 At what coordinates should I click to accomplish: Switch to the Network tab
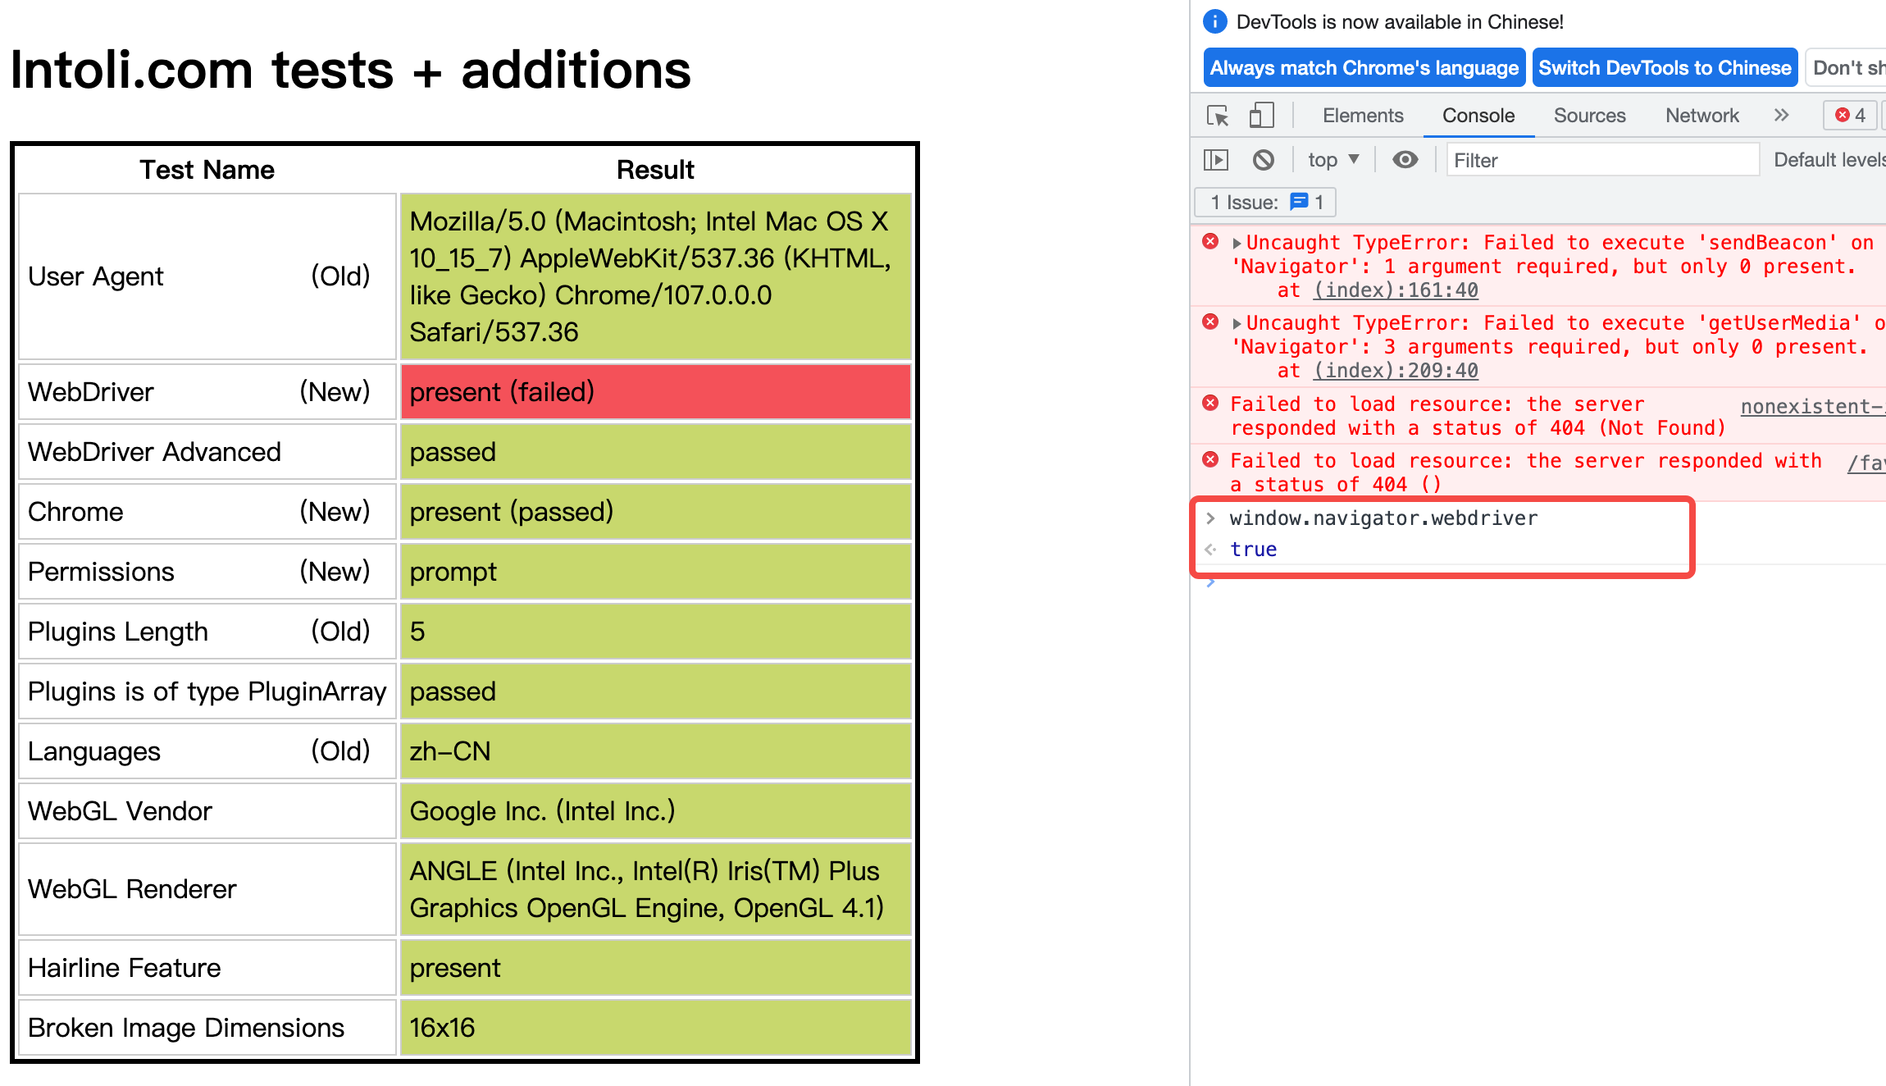tap(1701, 116)
